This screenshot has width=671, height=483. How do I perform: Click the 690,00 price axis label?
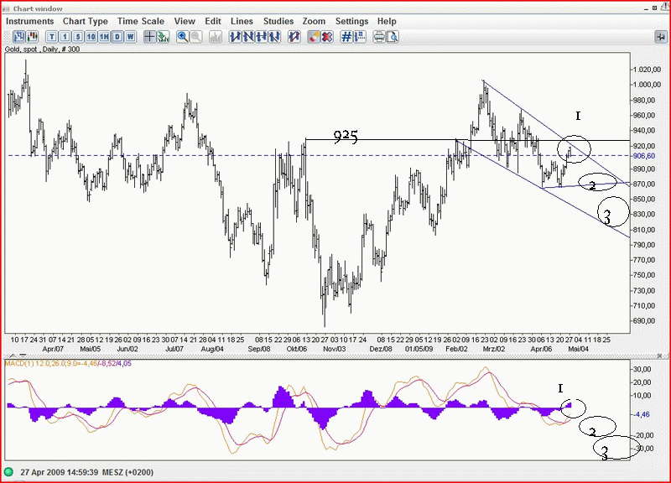(x=643, y=321)
